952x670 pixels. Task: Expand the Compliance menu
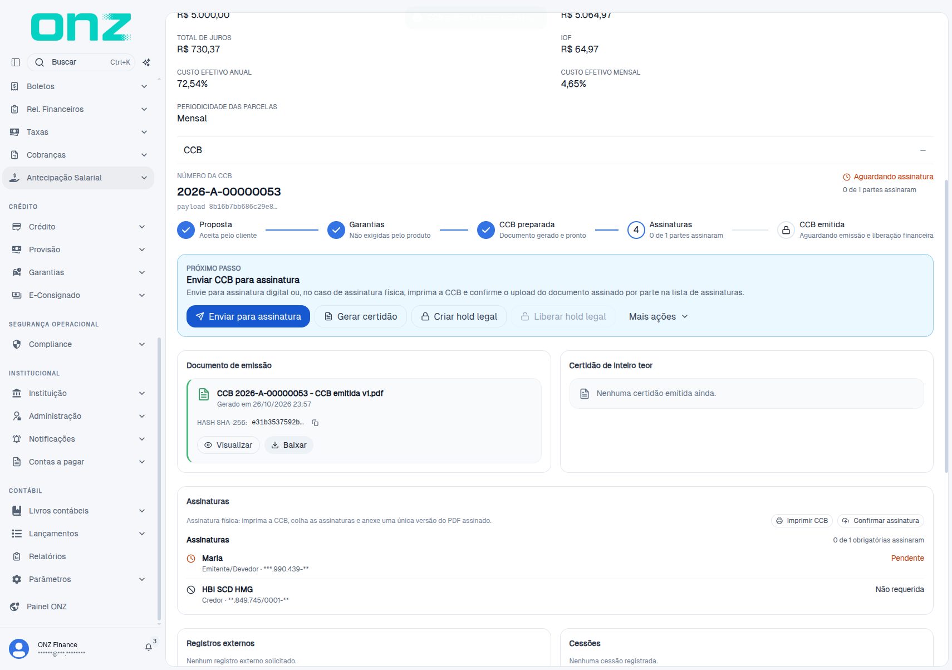pos(78,344)
